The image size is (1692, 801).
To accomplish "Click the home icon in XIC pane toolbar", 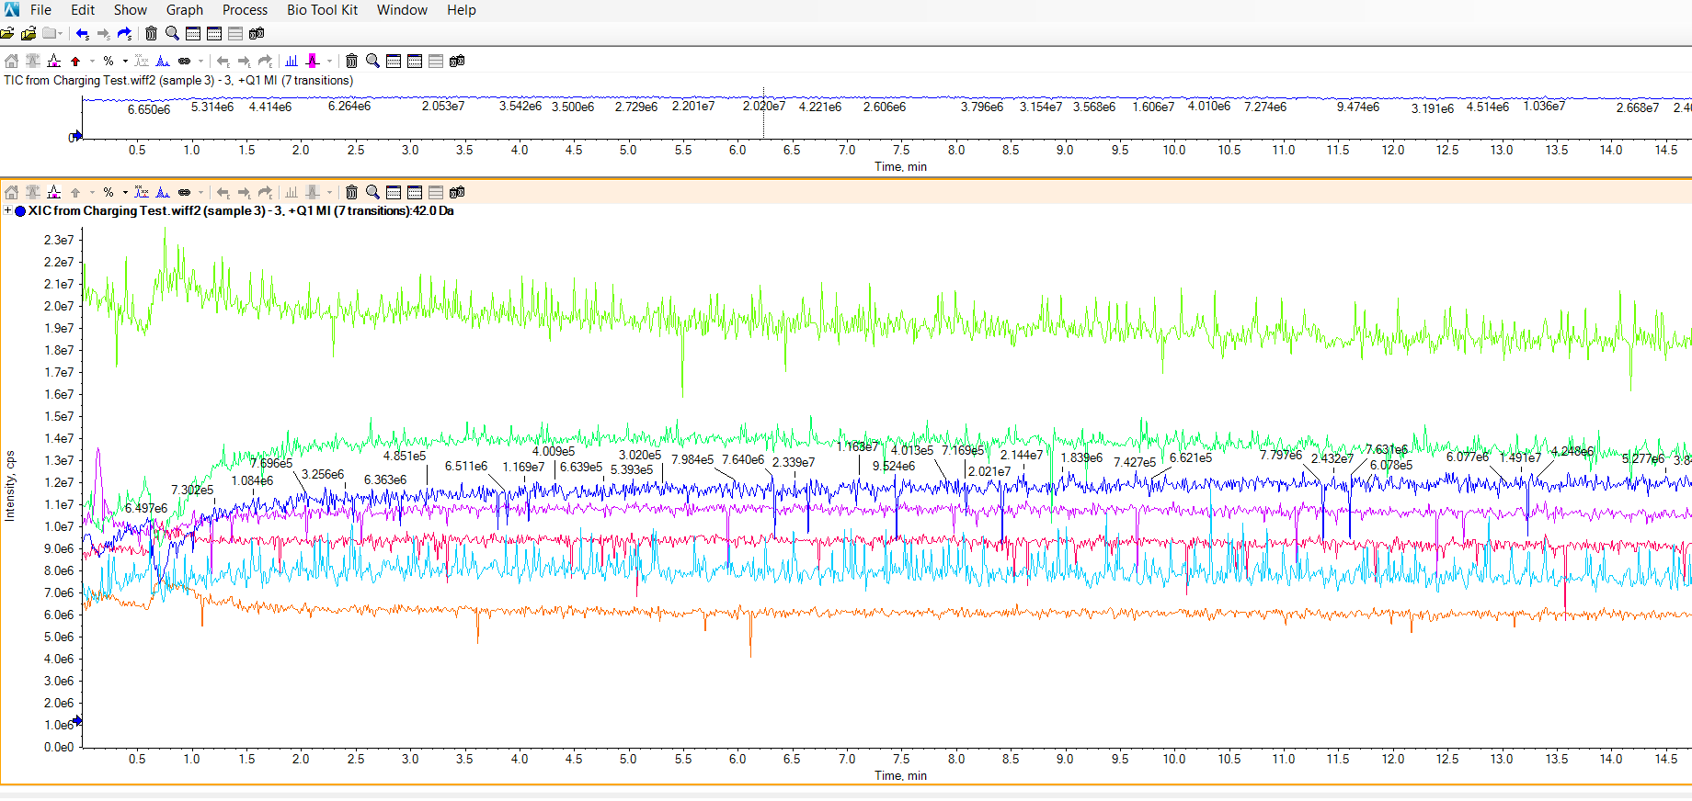I will [x=12, y=193].
